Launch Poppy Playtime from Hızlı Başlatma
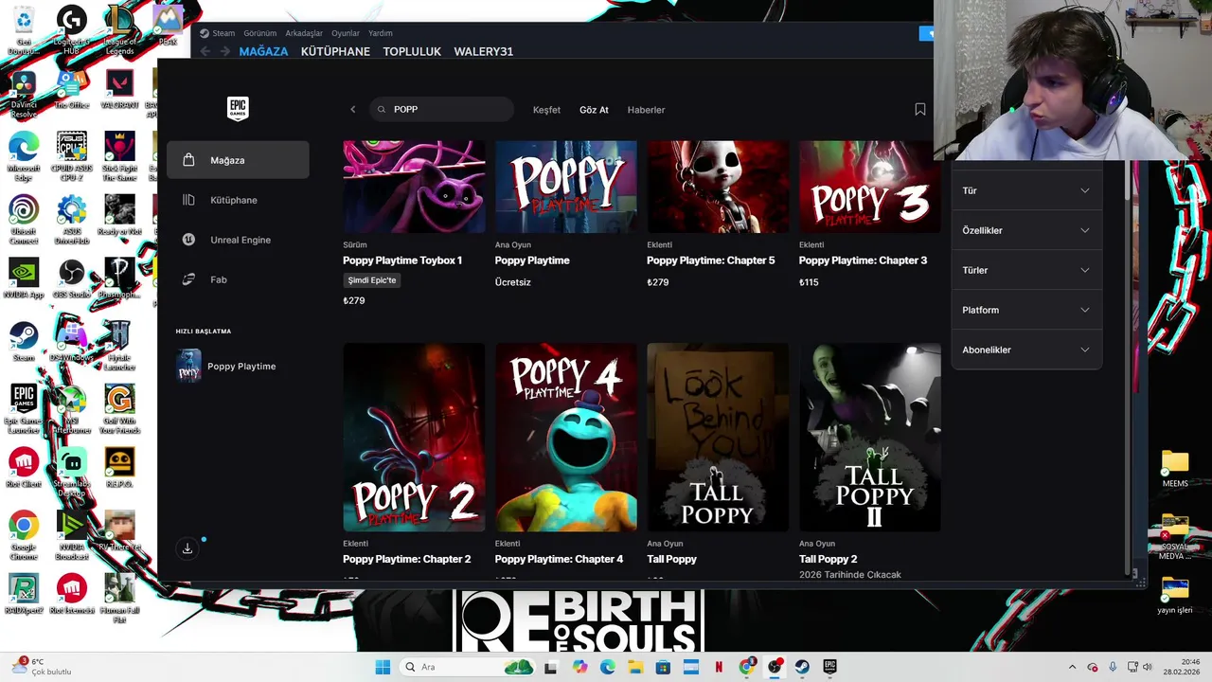The width and height of the screenshot is (1212, 682). (x=238, y=366)
